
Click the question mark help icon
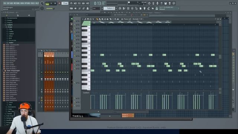(x=161, y=3)
